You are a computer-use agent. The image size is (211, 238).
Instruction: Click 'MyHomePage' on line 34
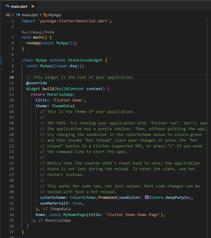pyautogui.click(x=75, y=215)
